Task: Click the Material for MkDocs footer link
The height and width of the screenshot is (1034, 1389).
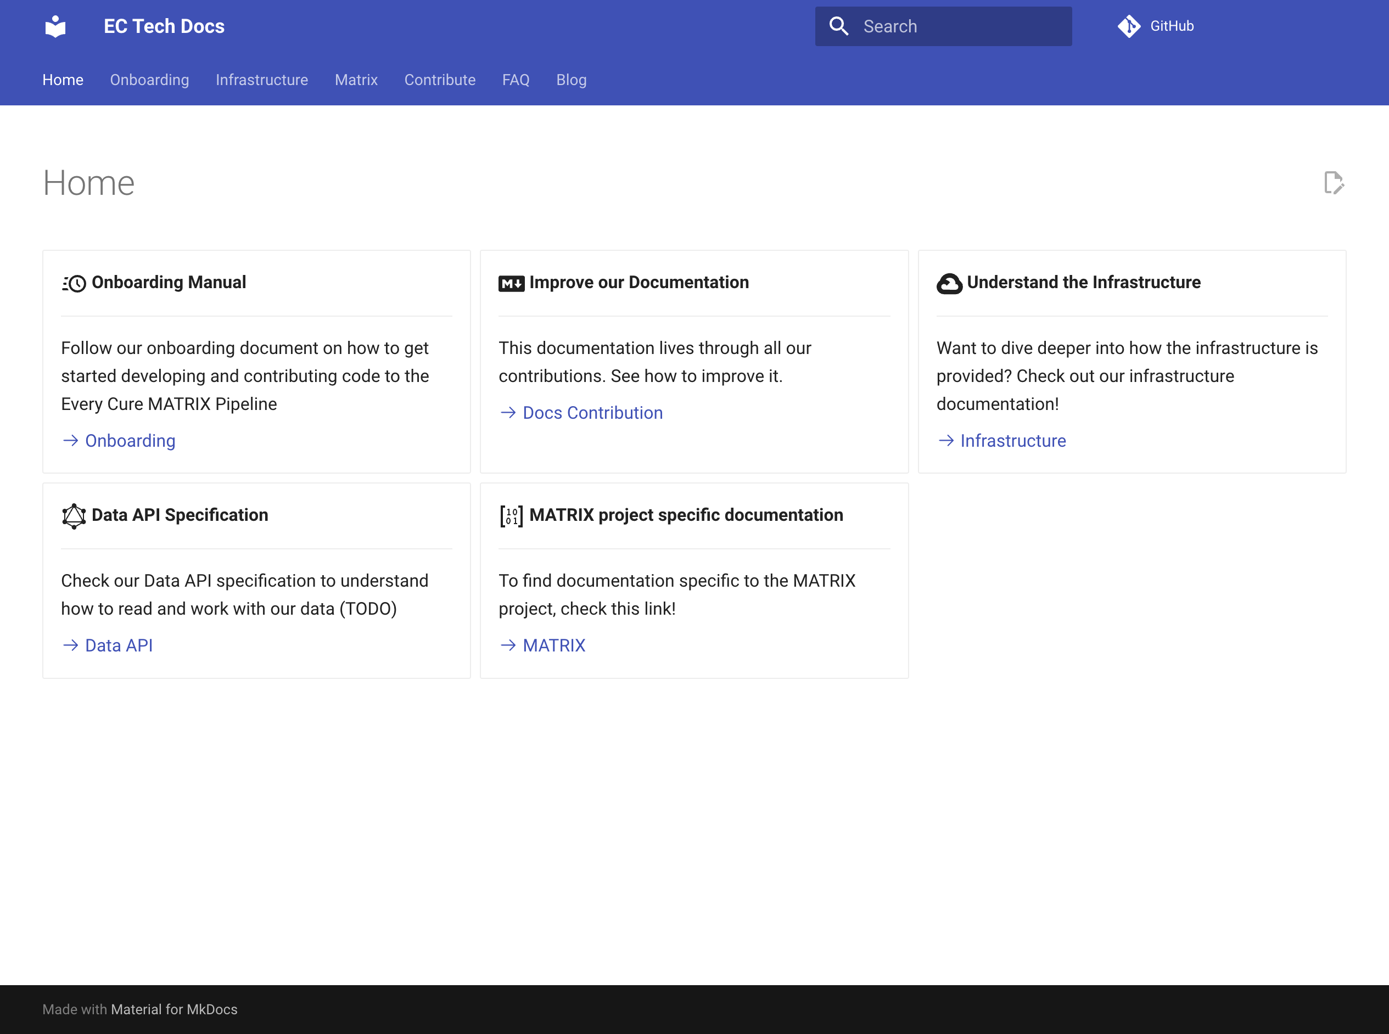Action: [174, 1010]
